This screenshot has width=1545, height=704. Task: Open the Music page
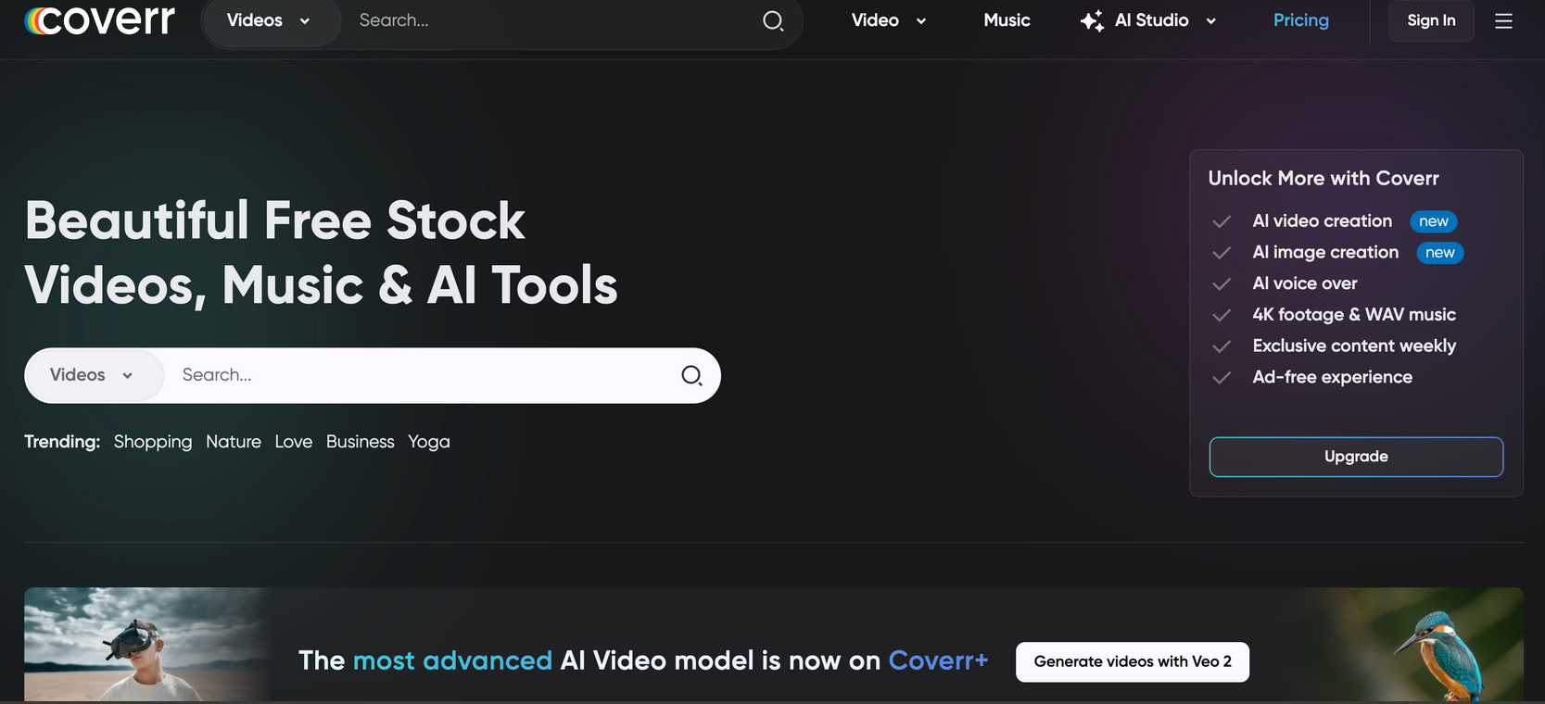pyautogui.click(x=1007, y=20)
